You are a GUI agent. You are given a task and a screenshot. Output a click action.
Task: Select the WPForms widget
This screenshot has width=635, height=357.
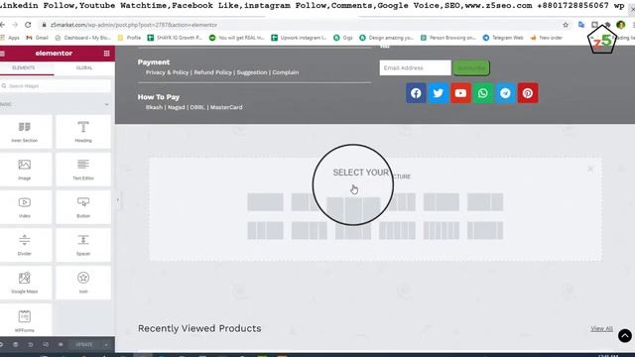24,320
